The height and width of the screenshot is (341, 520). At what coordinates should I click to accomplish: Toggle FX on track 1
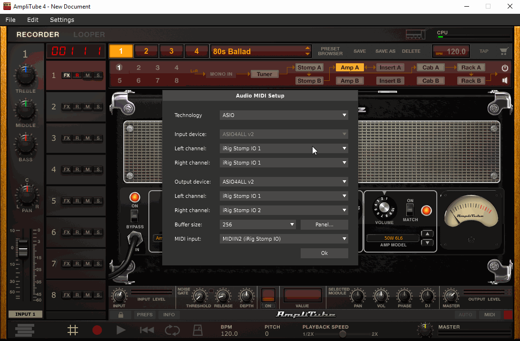(67, 76)
